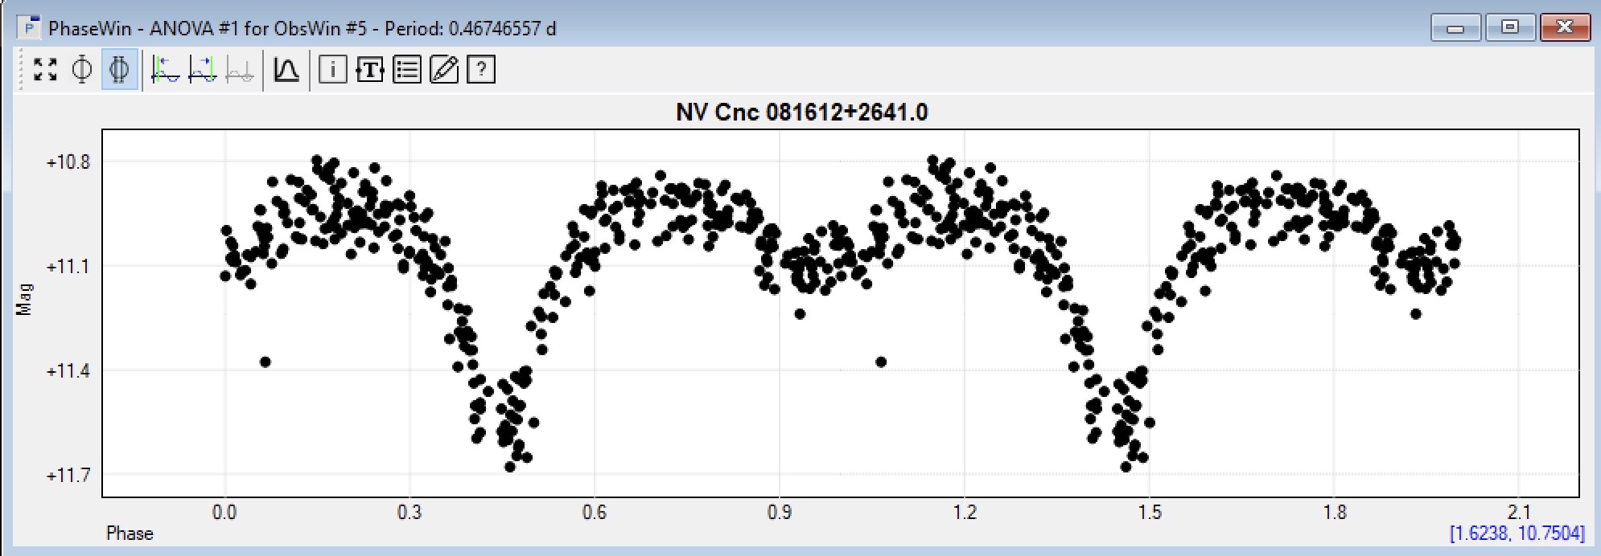Minimize the PhaseWin window

1455,28
